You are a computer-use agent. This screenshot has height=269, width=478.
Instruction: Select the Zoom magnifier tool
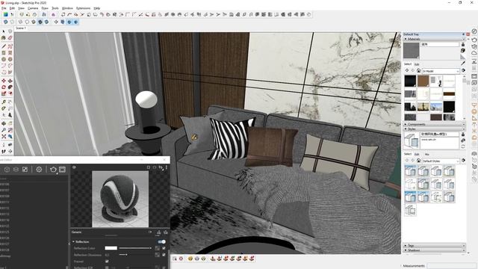click(x=4, y=130)
